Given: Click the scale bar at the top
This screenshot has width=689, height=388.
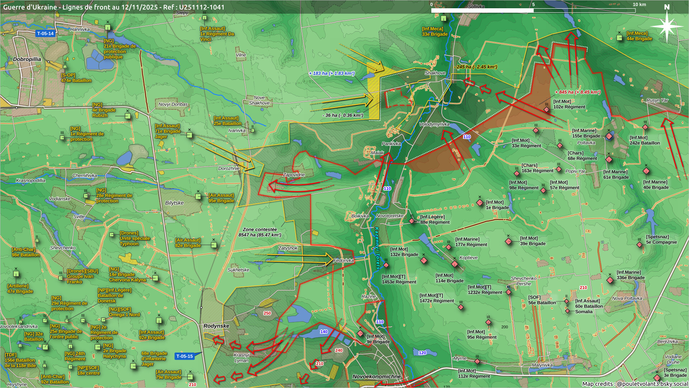Looking at the screenshot, I should (533, 10).
